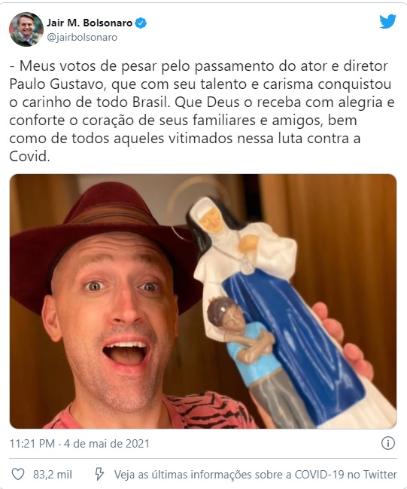Click the blue verified badge
Screen dimensions: 407x489
point(141,23)
